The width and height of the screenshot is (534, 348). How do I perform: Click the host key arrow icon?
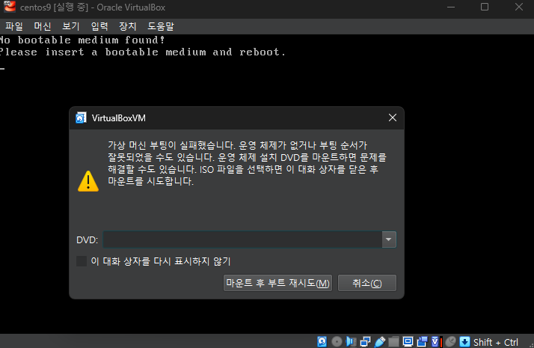point(465,341)
